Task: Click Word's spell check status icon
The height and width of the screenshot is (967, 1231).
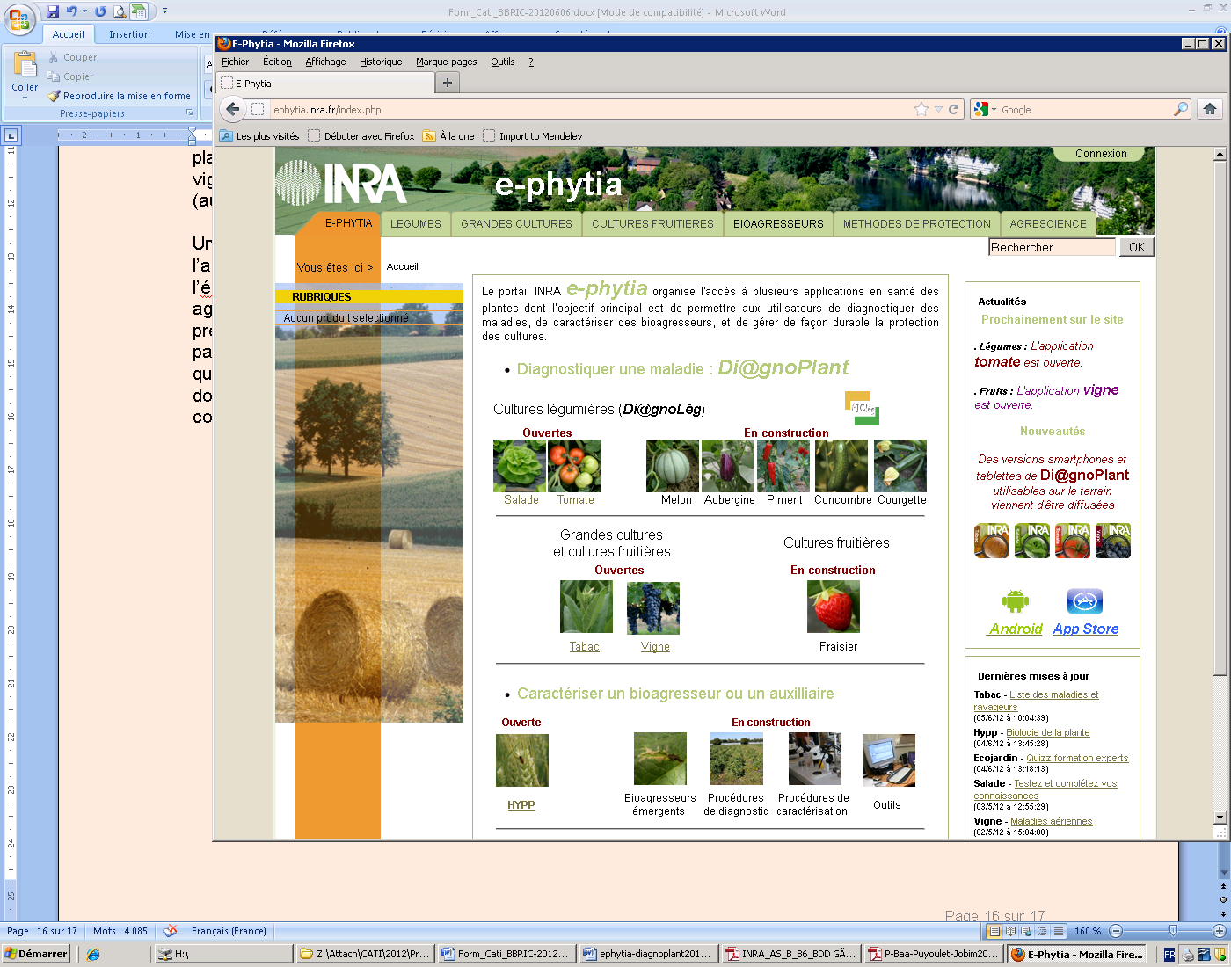Action: 171,931
